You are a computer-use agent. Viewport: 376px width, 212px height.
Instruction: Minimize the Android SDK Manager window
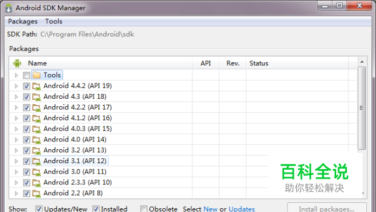click(325, 6)
